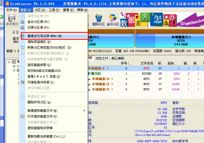This screenshot has height=143, width=204.
Task: Click the backup partition table (备份分区表) icon
Action: 23,22
